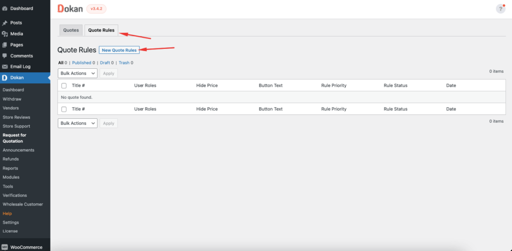This screenshot has height=251, width=512.
Task: Open the bottom Bulk Actions dropdown
Action: click(77, 123)
